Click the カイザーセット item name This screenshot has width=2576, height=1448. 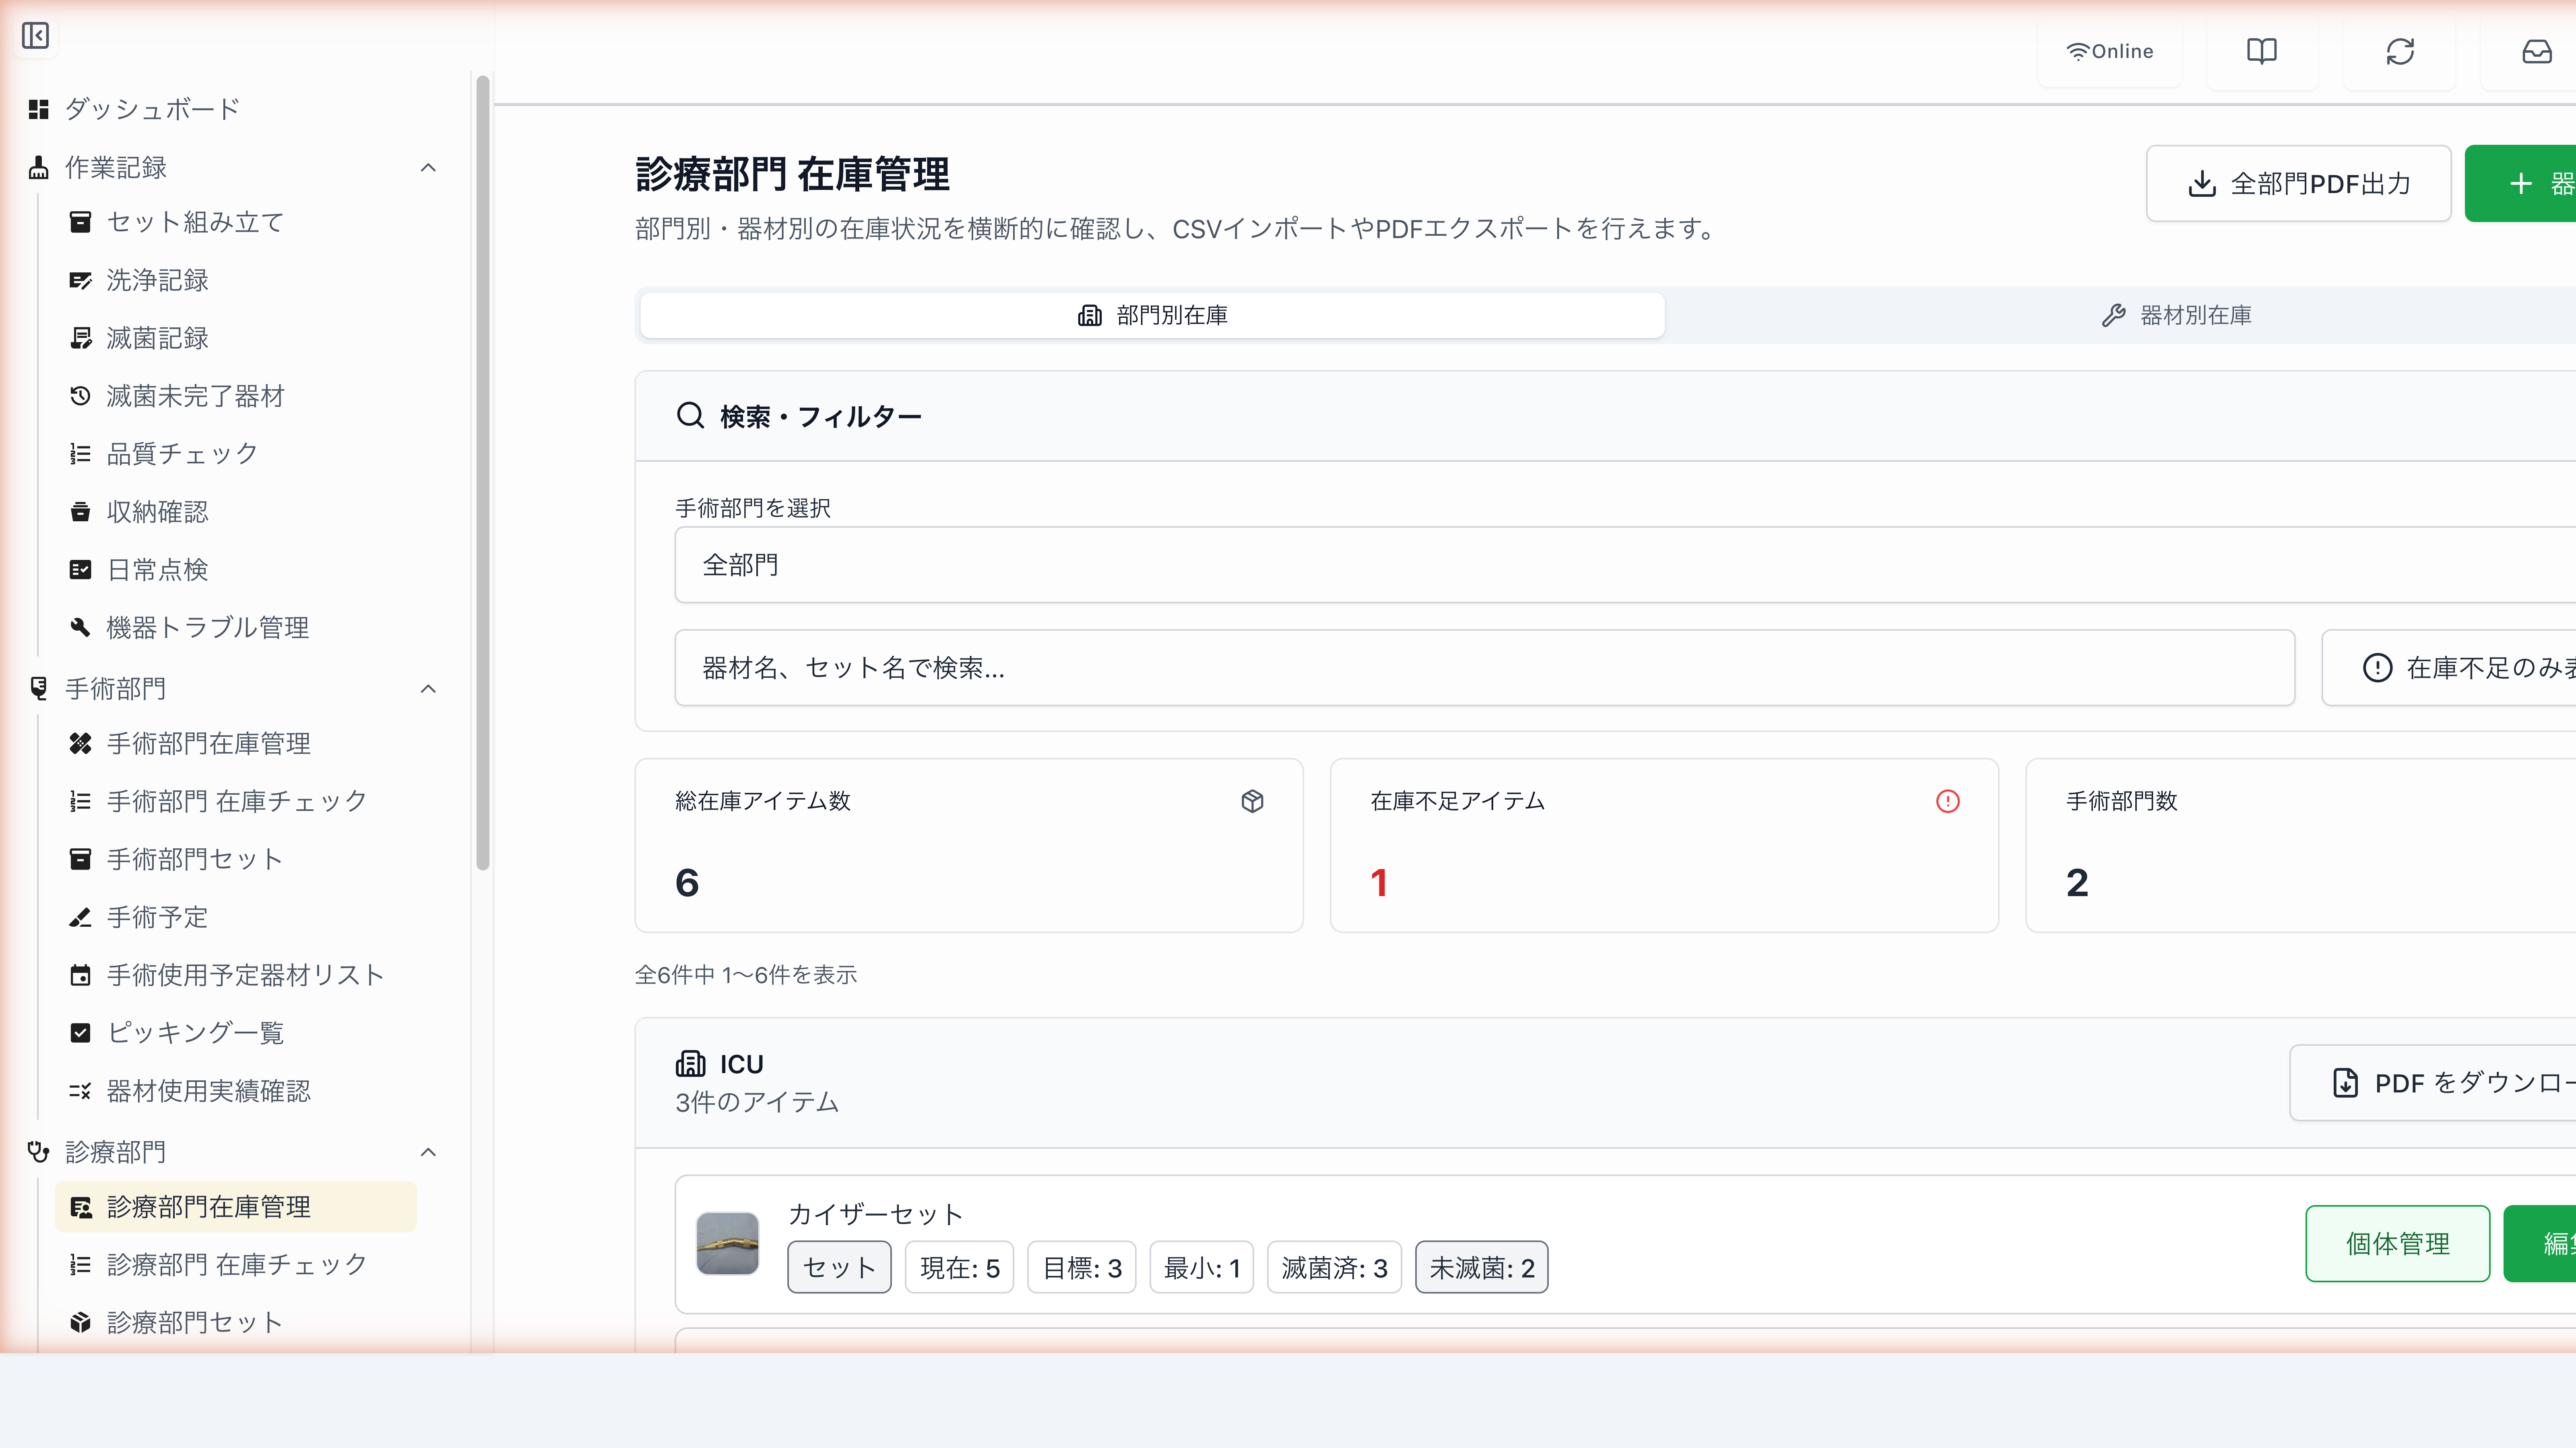pos(875,1214)
